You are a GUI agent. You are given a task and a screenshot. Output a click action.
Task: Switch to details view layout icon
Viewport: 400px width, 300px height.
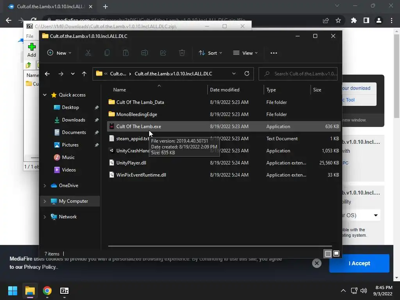point(328,254)
